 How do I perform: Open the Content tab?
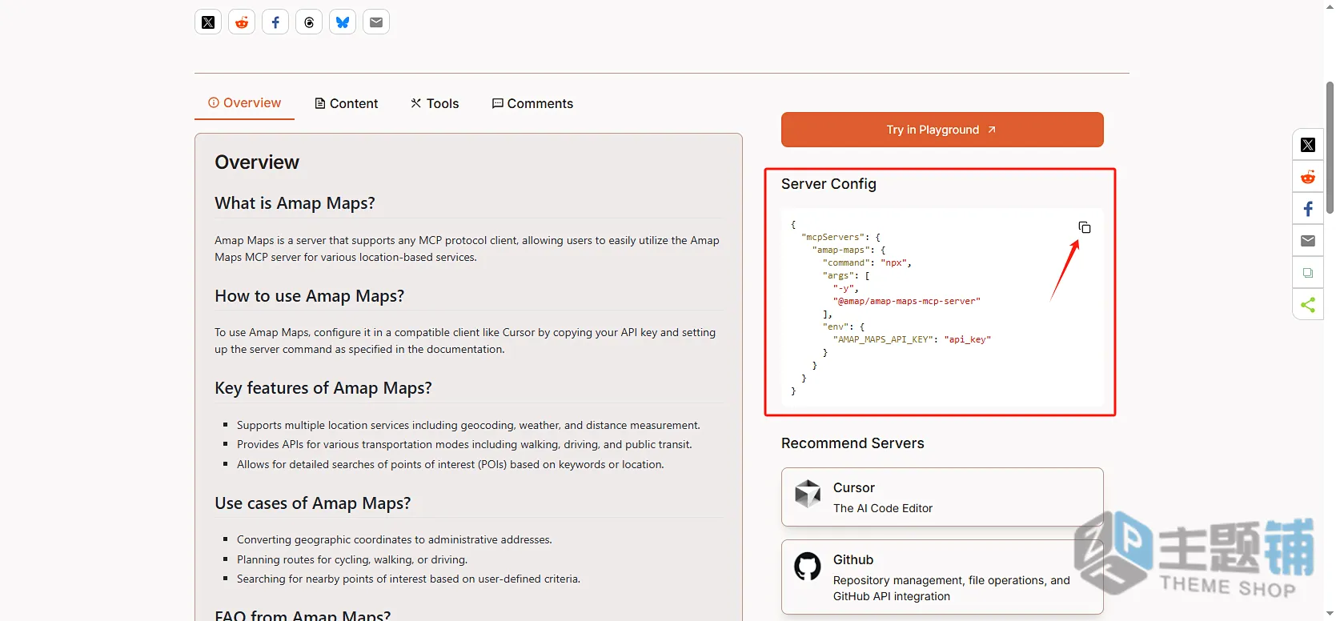click(x=346, y=103)
